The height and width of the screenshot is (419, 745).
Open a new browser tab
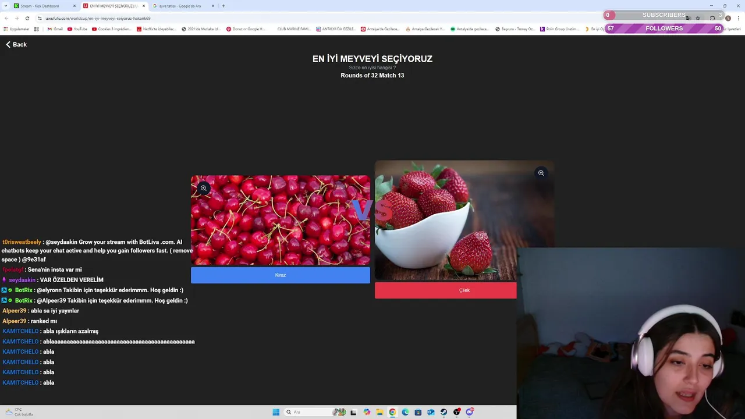click(223, 6)
